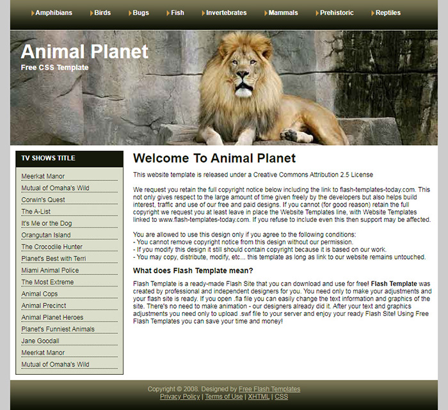Open the Terms of Use link

point(224,397)
